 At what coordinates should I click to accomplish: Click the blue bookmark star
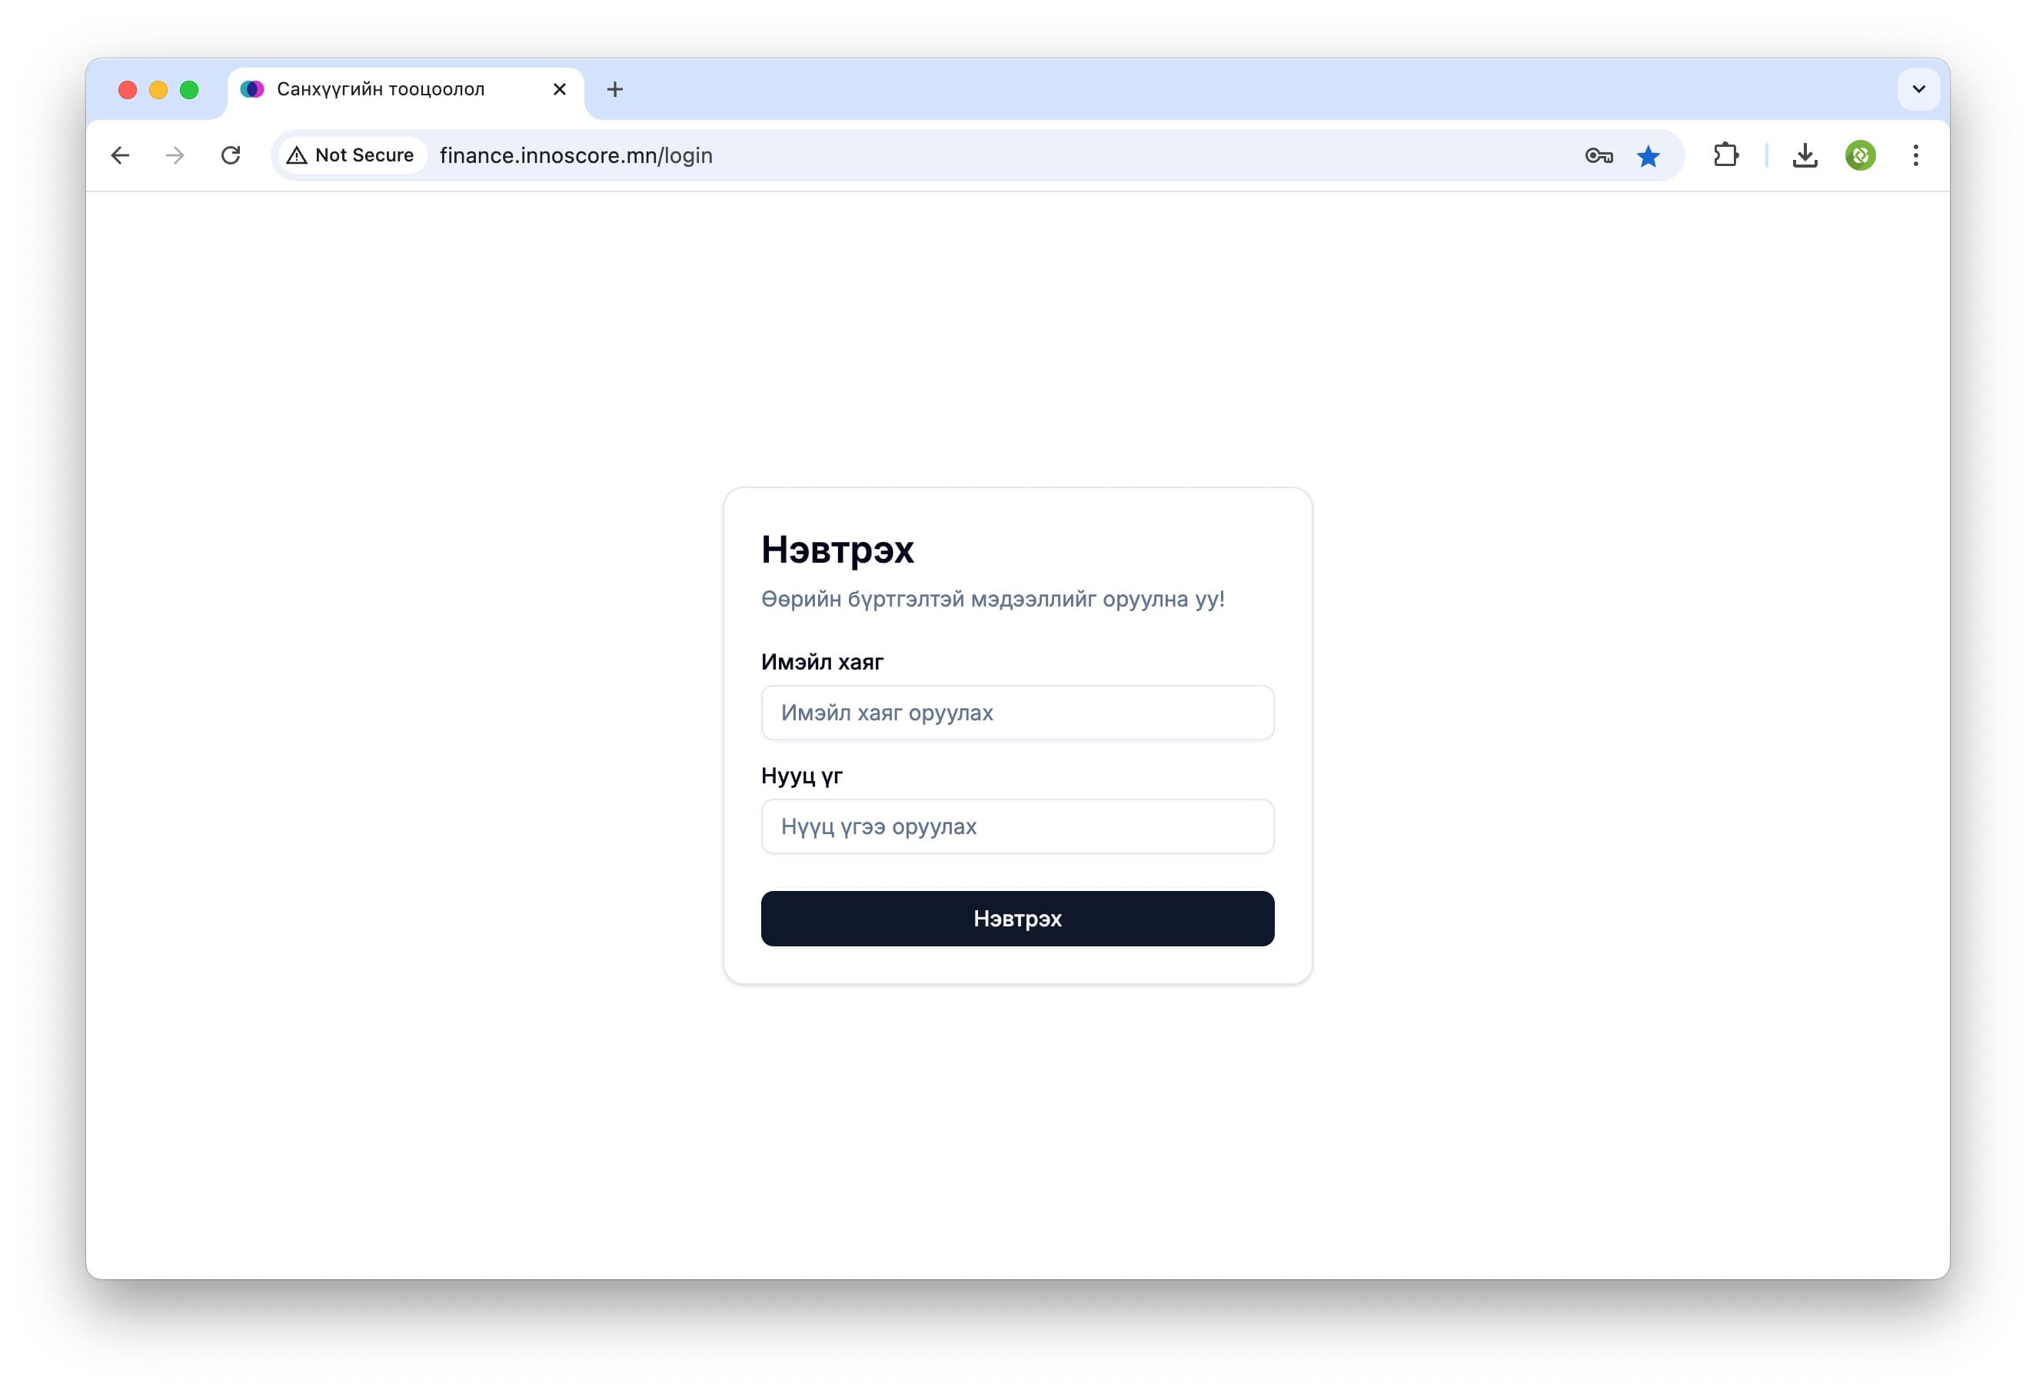(1648, 156)
